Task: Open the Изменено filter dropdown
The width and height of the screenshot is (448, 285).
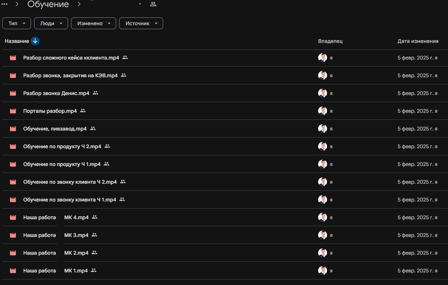Action: [x=94, y=23]
